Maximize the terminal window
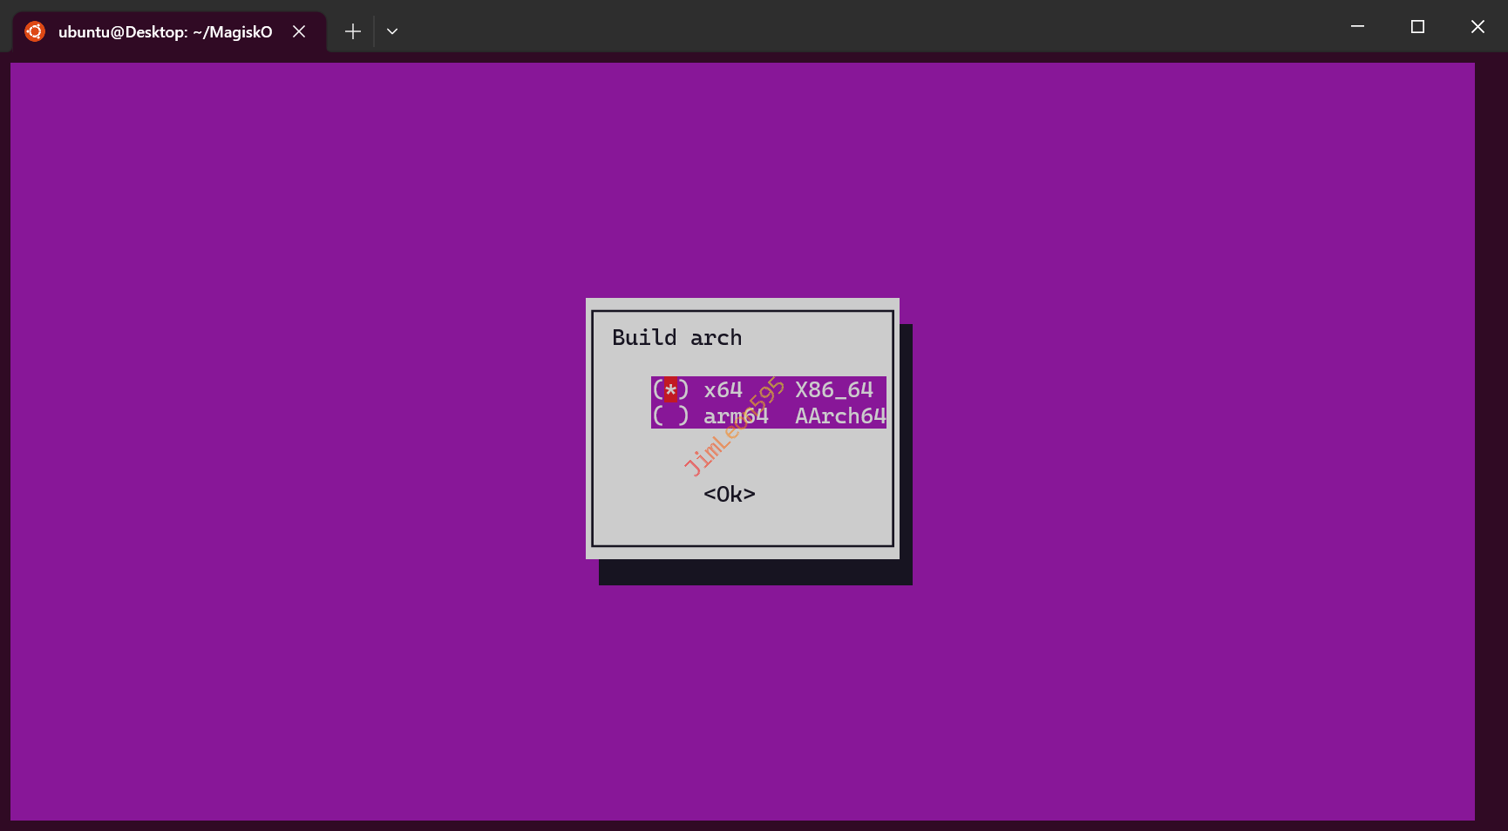 tap(1417, 26)
